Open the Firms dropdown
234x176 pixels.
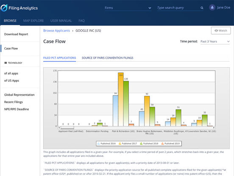click(x=128, y=8)
